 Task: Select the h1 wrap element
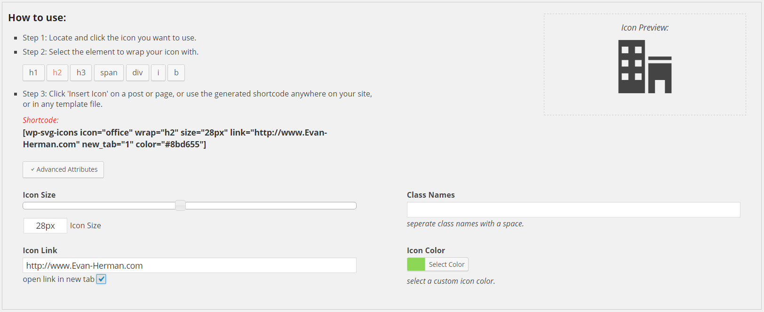tap(33, 72)
